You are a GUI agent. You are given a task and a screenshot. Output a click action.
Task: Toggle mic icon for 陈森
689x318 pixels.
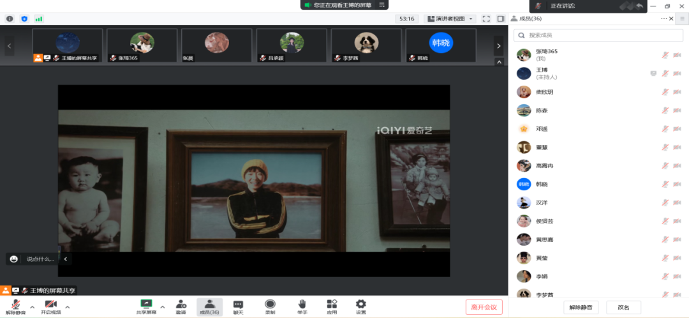665,110
